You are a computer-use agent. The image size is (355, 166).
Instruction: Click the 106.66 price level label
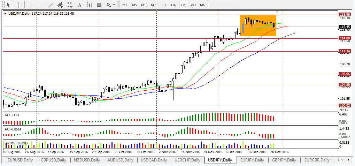pos(345,74)
